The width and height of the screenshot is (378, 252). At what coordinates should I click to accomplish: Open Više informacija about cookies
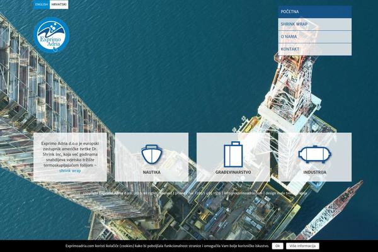click(302, 246)
